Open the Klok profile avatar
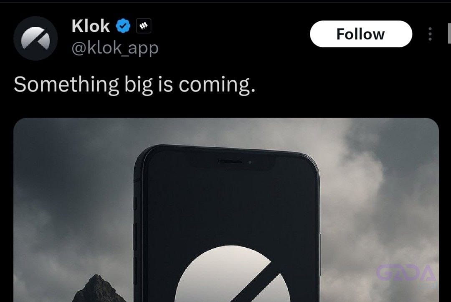This screenshot has width=451, height=302. click(x=35, y=38)
